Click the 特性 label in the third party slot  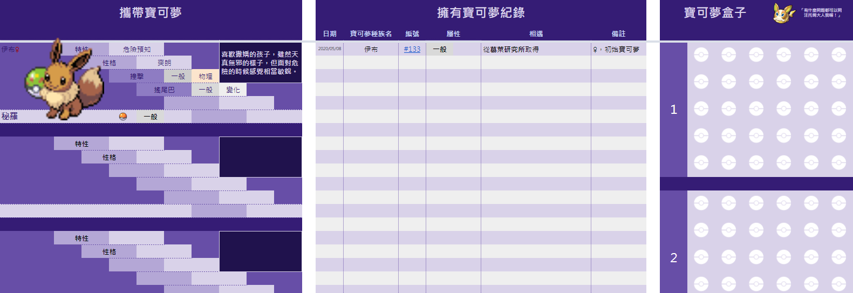(81, 238)
